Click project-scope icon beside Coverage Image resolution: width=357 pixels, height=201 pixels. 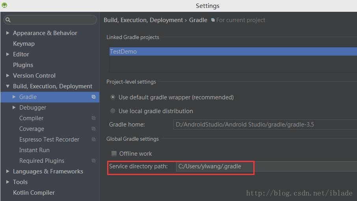point(93,129)
